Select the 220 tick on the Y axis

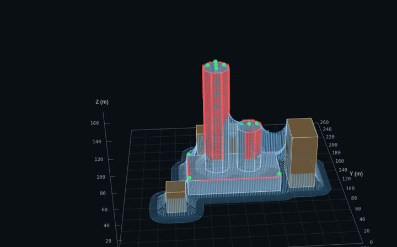coord(330,137)
